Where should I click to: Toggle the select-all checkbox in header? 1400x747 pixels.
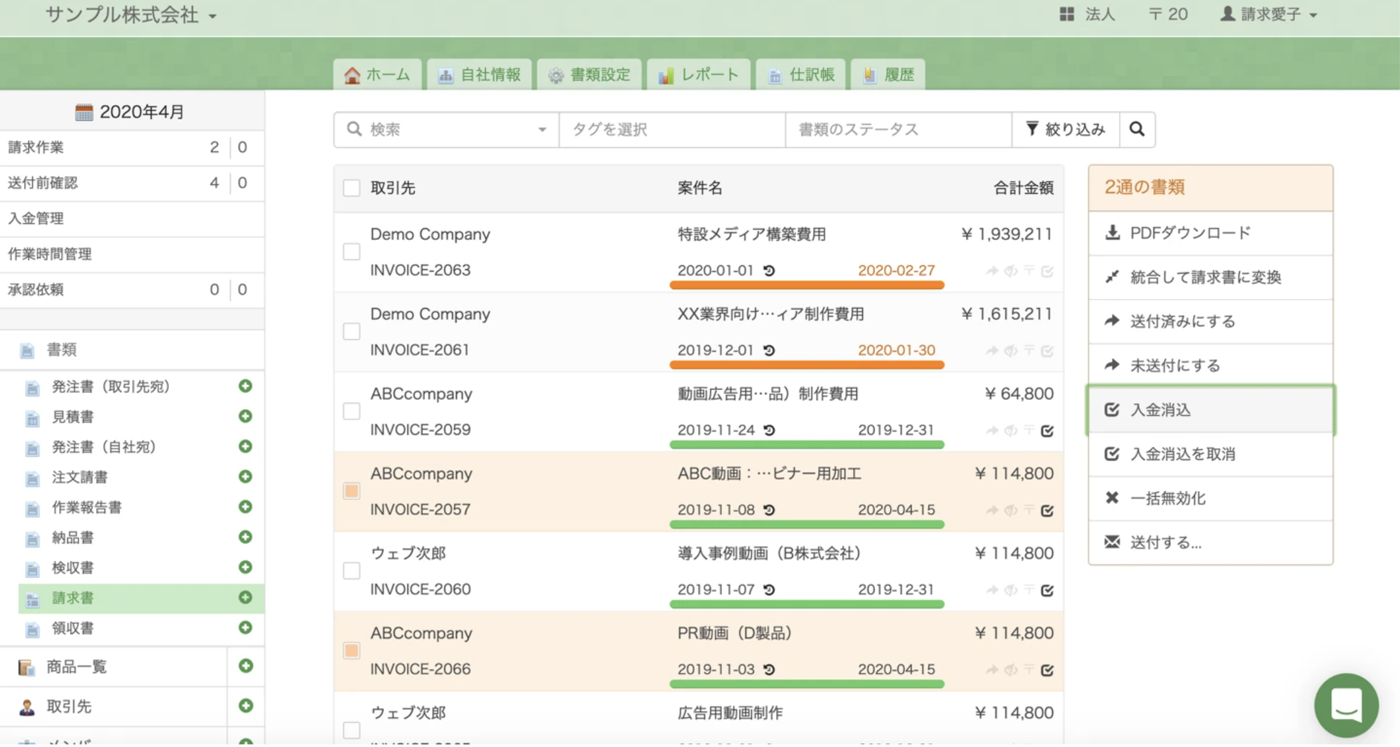pyautogui.click(x=352, y=188)
